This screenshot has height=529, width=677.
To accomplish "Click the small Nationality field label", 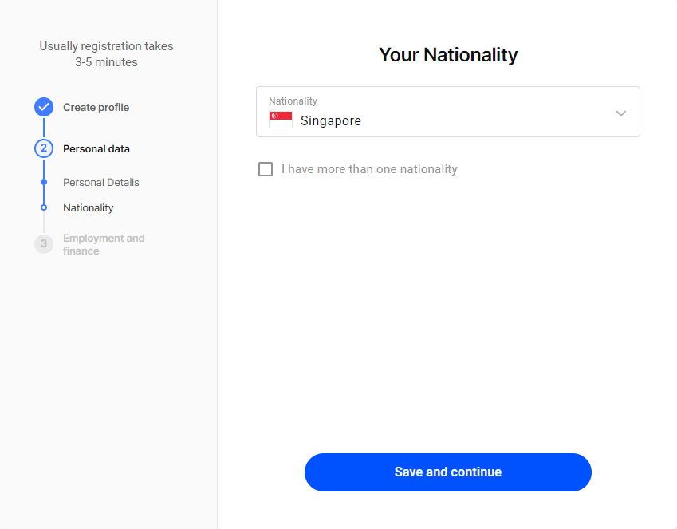I will tap(293, 101).
